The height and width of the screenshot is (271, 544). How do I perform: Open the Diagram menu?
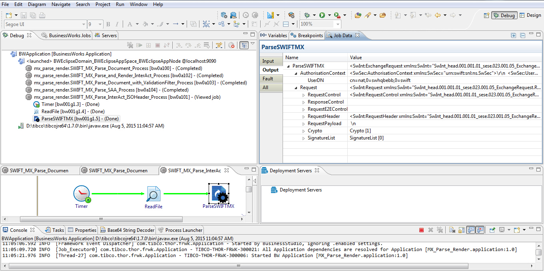click(37, 4)
